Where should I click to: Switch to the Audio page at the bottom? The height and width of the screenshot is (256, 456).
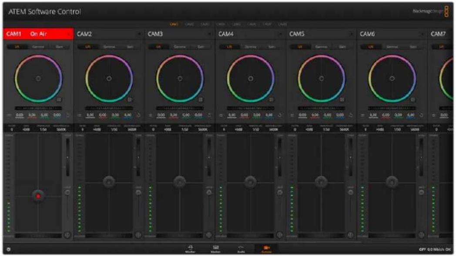tap(241, 249)
